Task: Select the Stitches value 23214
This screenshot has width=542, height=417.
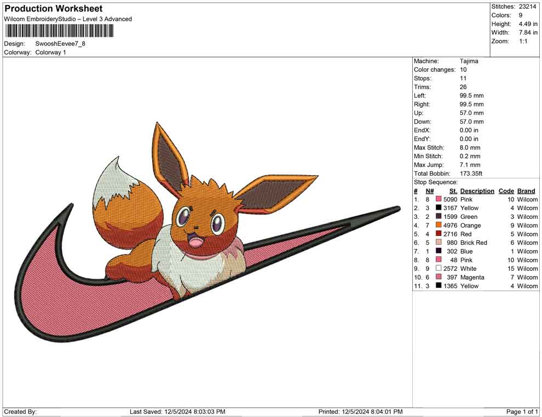Action: (527, 7)
